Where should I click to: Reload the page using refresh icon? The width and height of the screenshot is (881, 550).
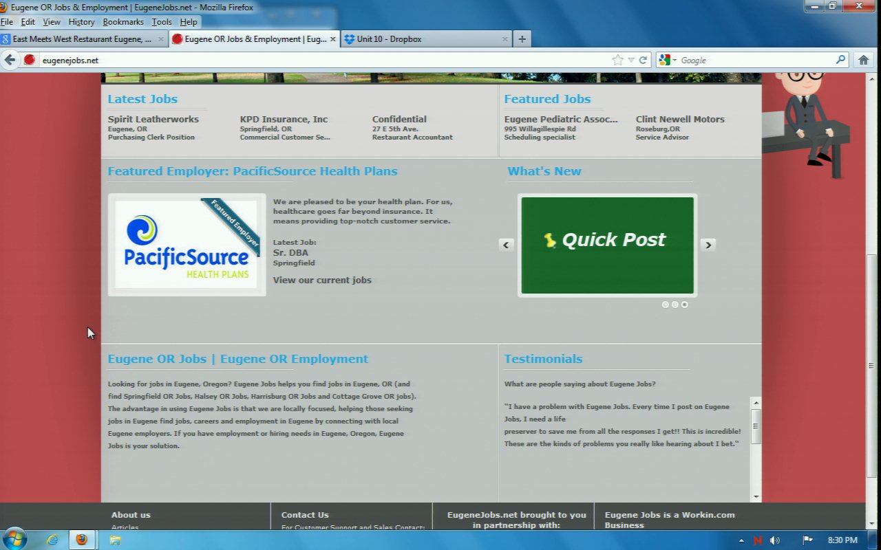[x=643, y=60]
